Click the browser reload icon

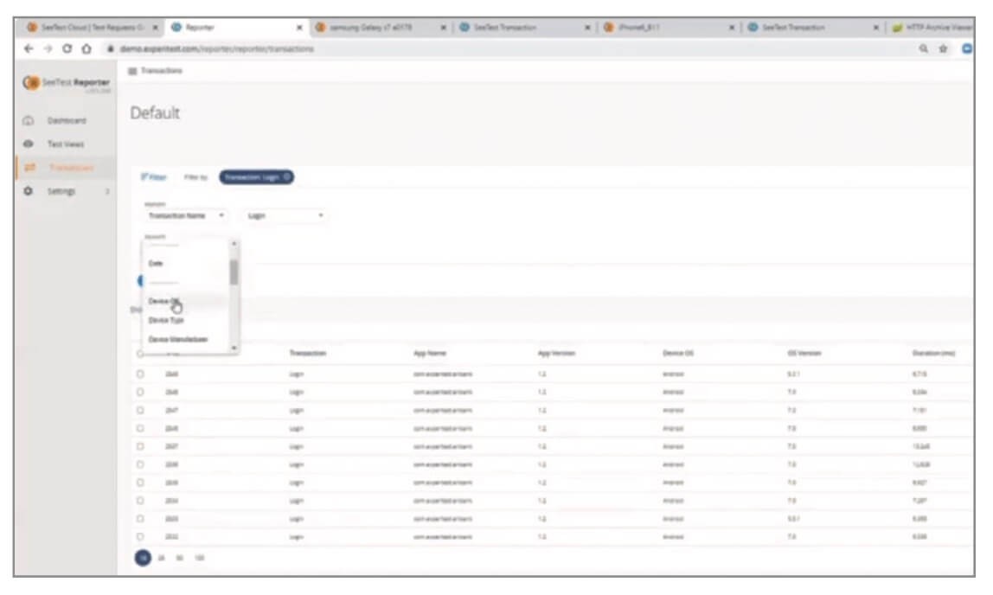[67, 49]
